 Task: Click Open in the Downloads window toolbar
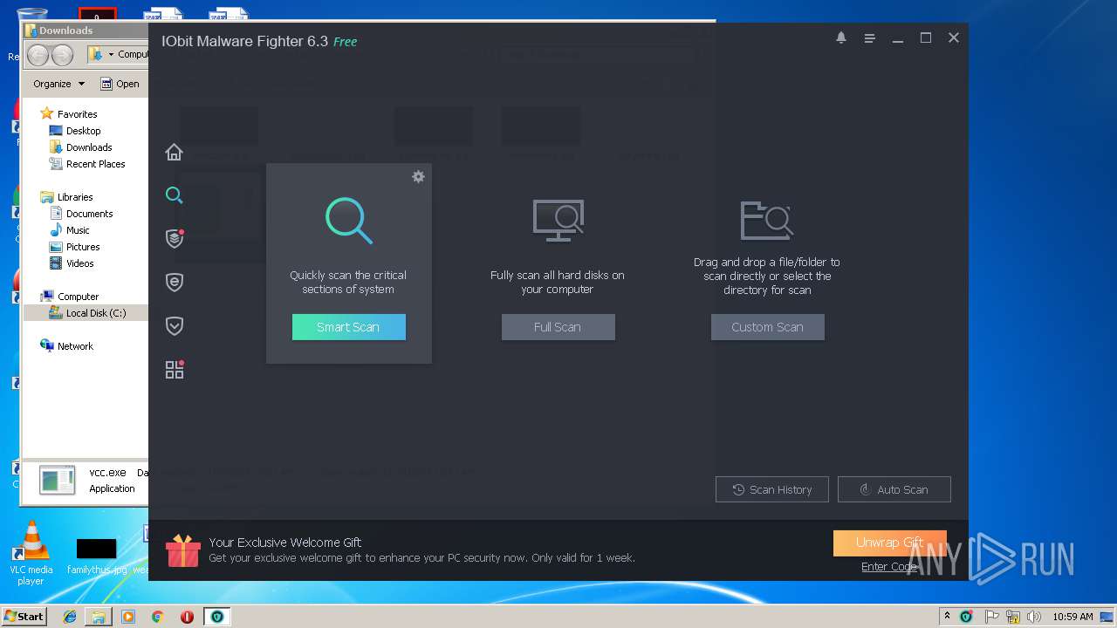coord(120,84)
